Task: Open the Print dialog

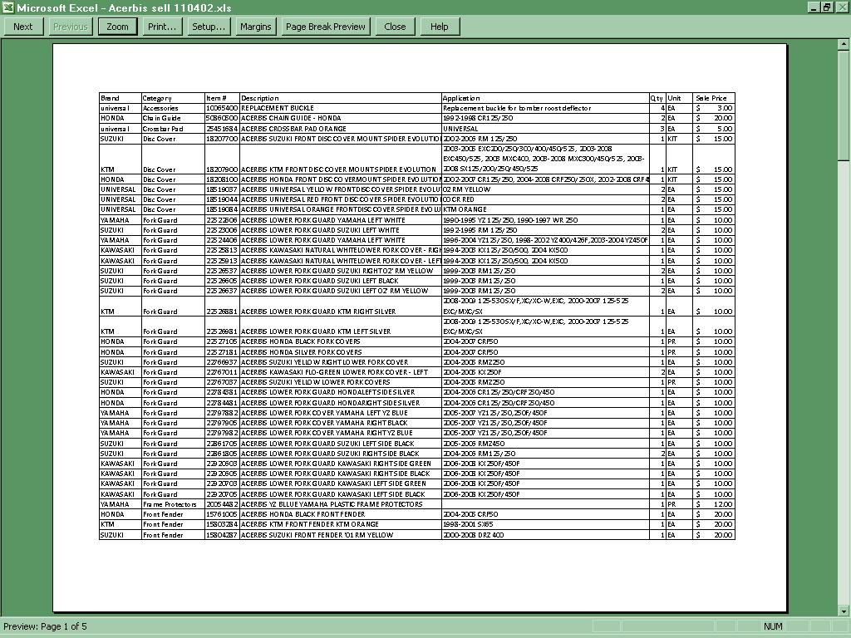Action: pyautogui.click(x=162, y=27)
